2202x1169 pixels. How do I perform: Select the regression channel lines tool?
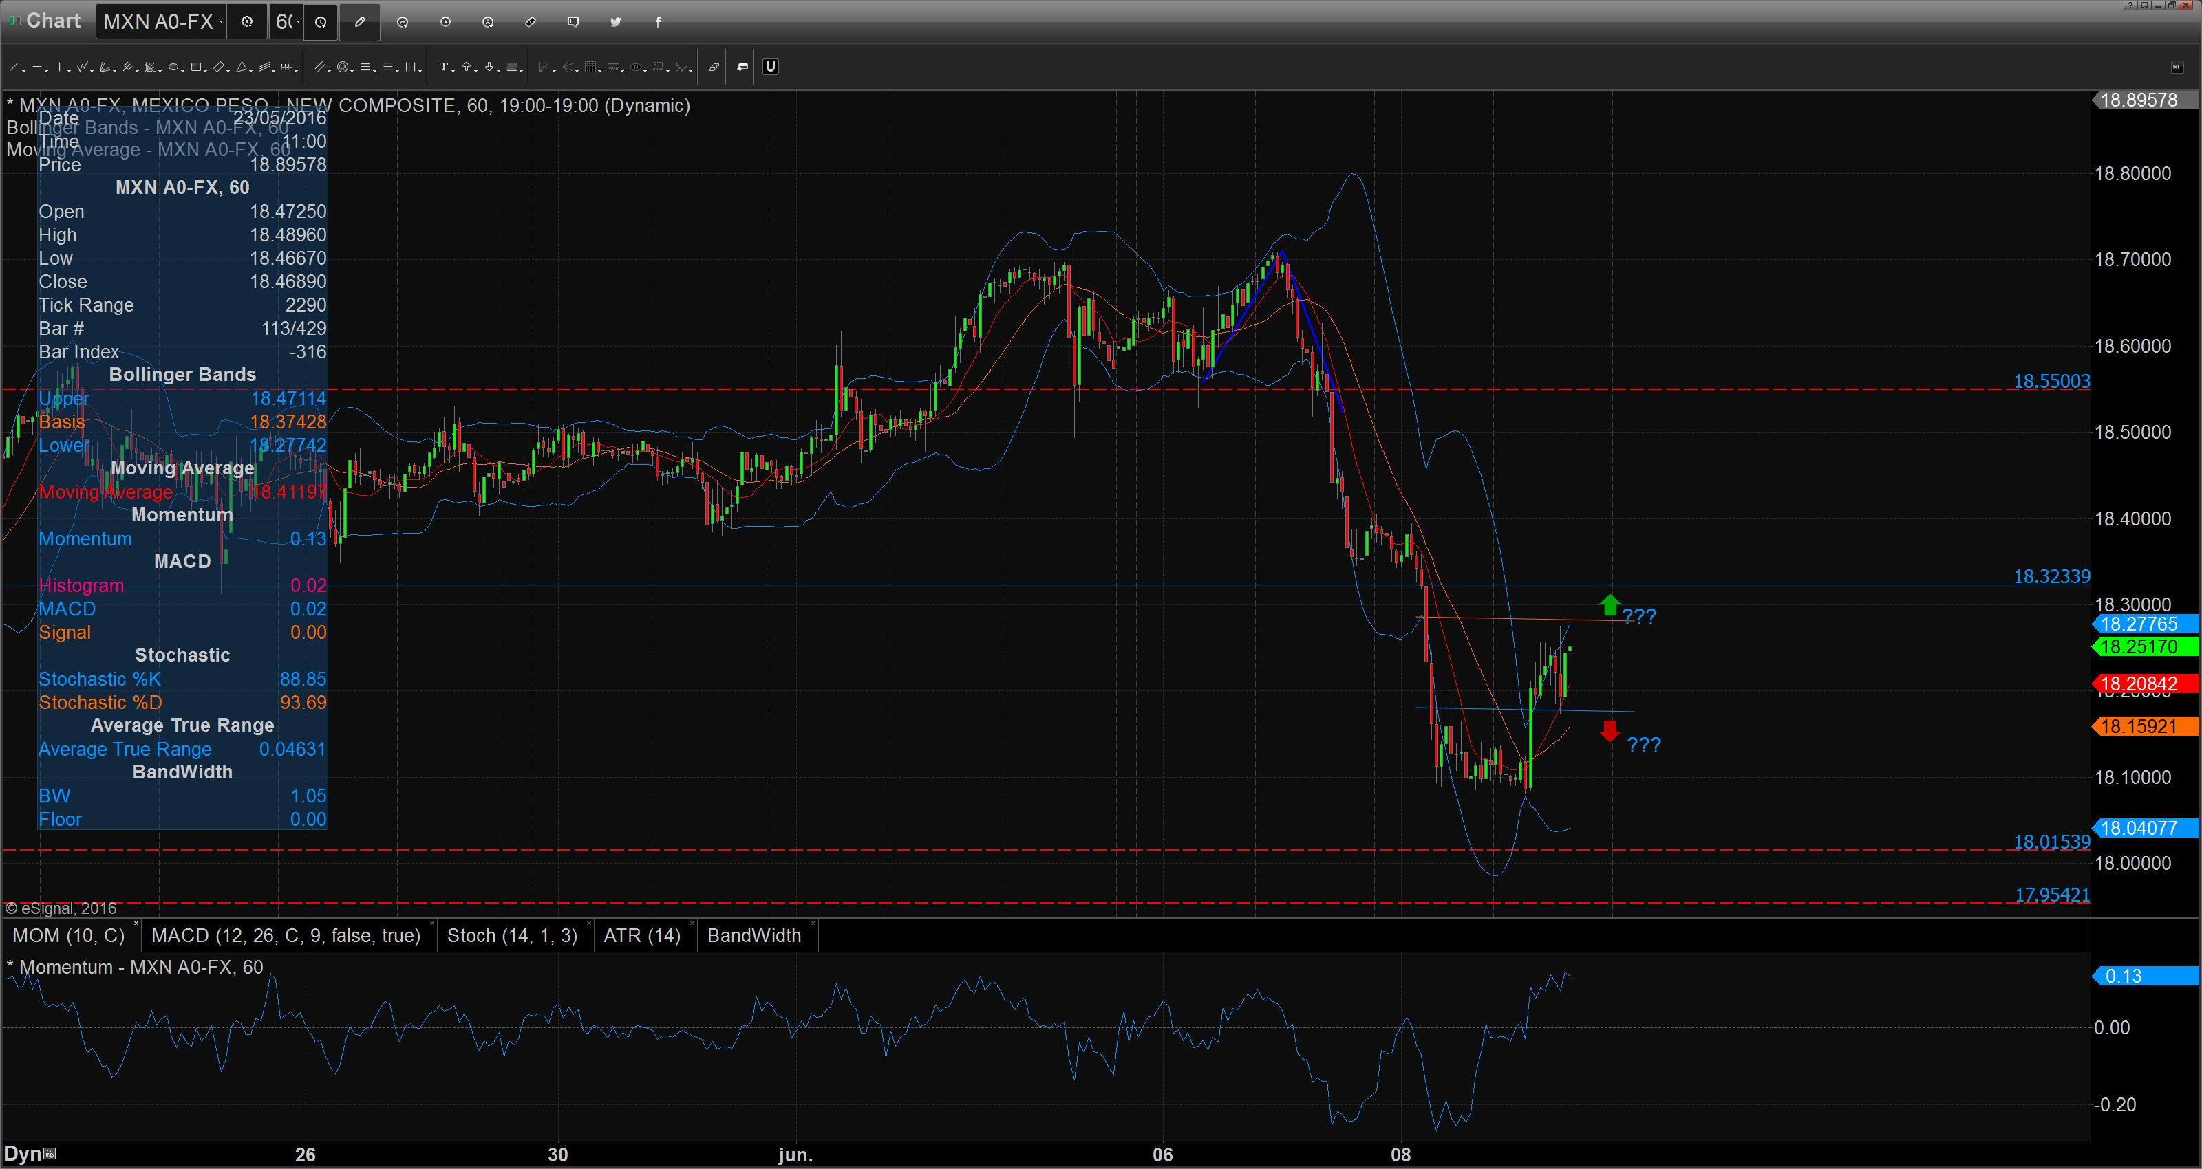264,67
